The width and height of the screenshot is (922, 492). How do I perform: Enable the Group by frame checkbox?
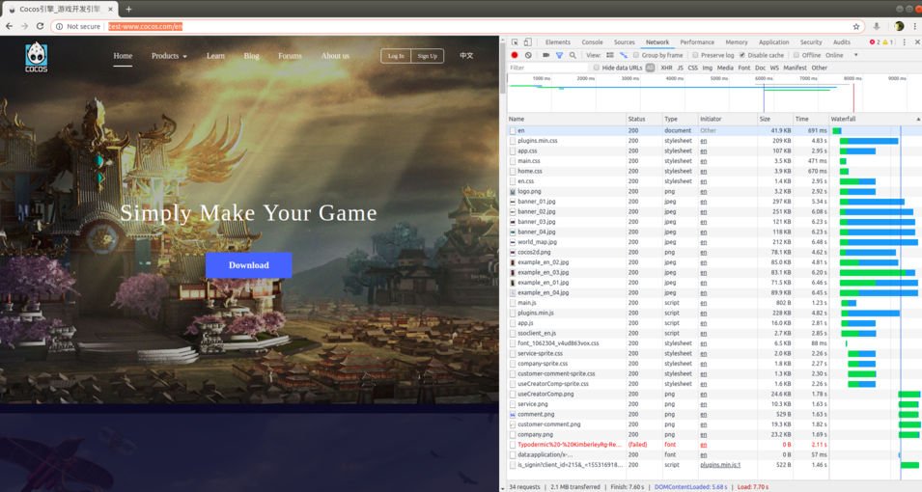[x=636, y=55]
